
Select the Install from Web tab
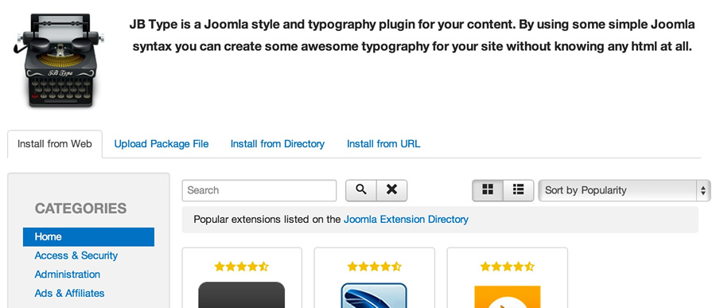point(55,144)
